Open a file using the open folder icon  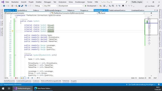tap(16, 6)
